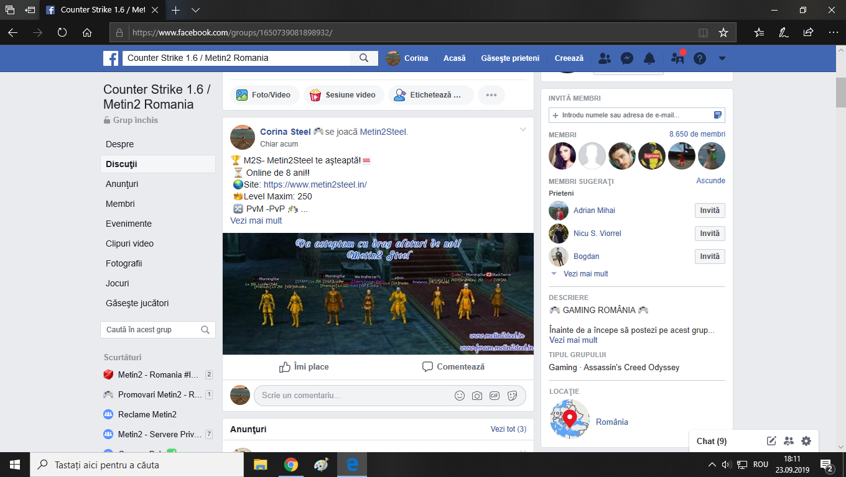The height and width of the screenshot is (477, 846).
Task: Create new chat group icon
Action: click(789, 441)
